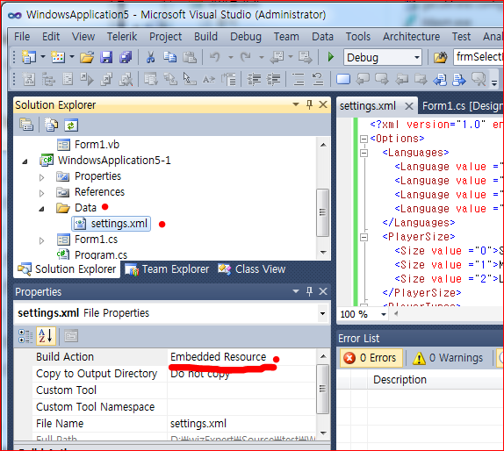
Task: Pin the Properties panel
Action: click(x=309, y=291)
